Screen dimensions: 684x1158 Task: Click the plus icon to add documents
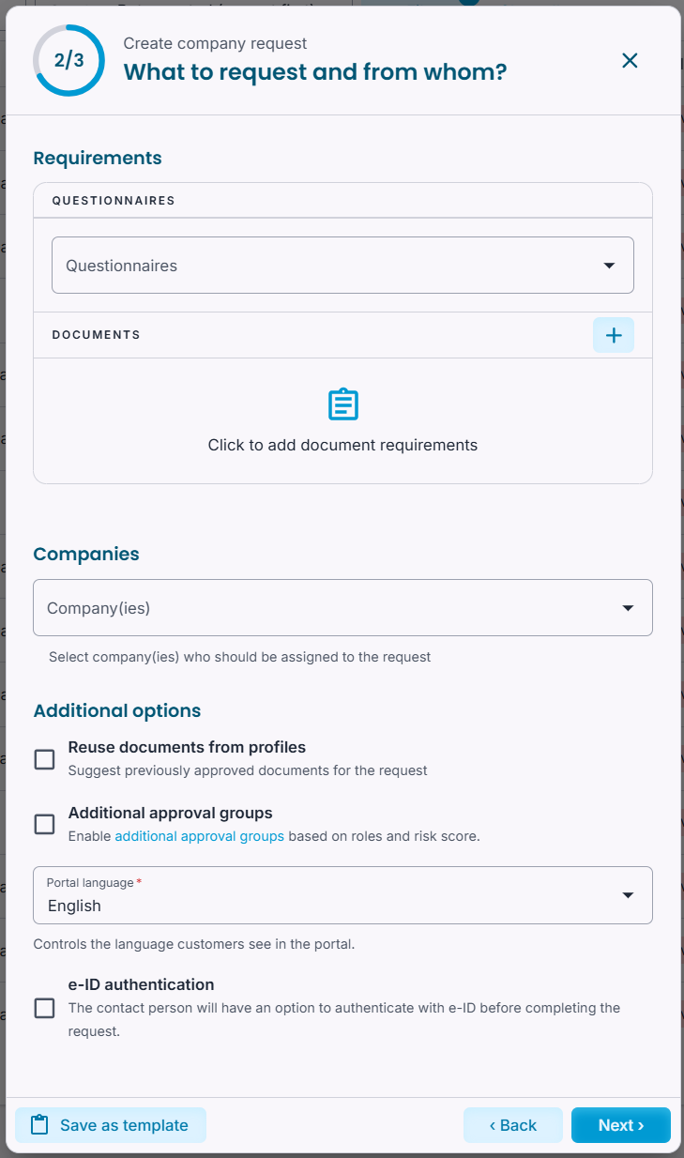614,335
